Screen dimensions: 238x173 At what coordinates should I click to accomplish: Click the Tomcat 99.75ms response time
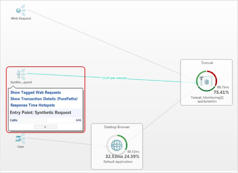tap(223, 87)
